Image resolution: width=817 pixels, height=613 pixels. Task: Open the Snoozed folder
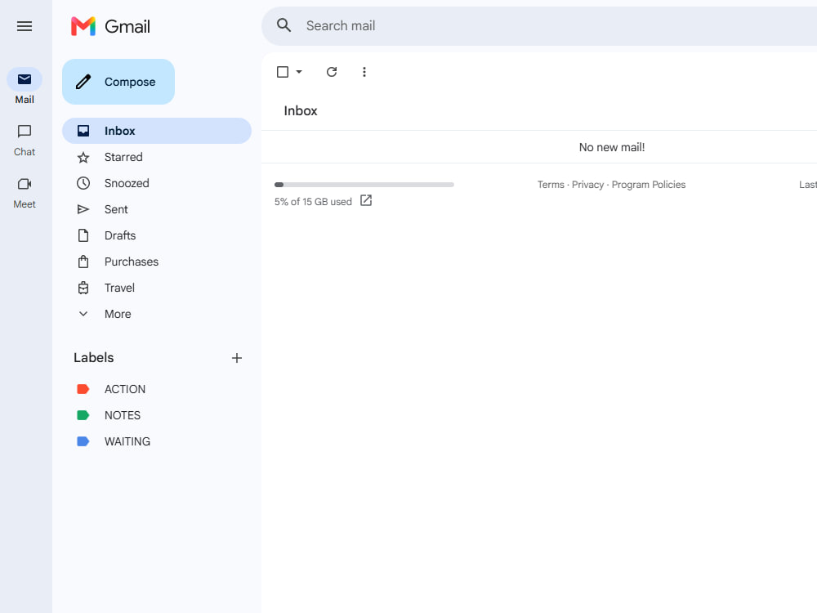[157, 183]
